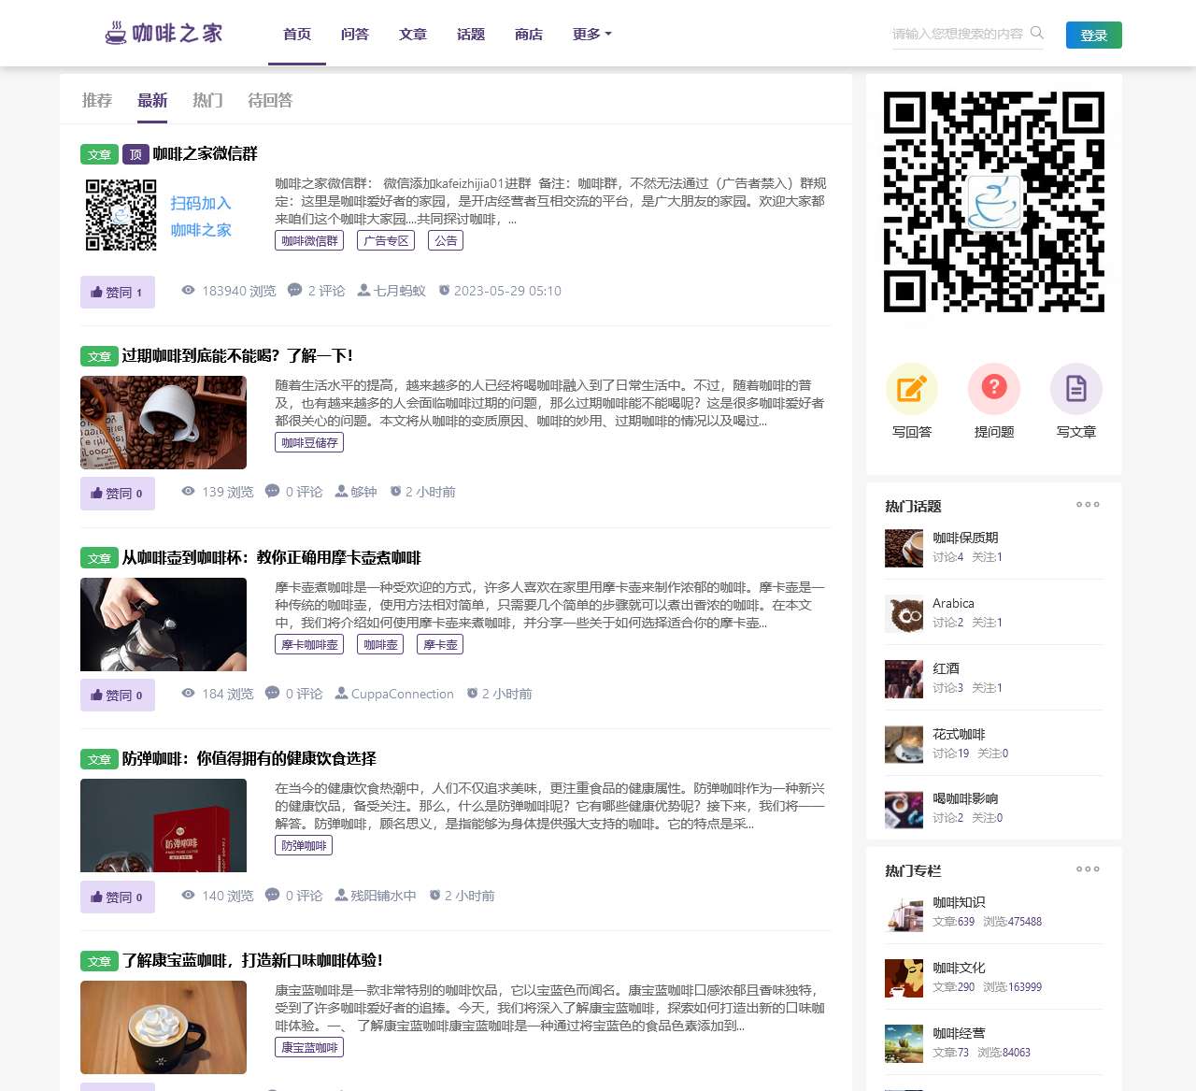Open the pinned 咖啡之家微信群 title
Screen dimensions: 1196x1091
tap(205, 154)
